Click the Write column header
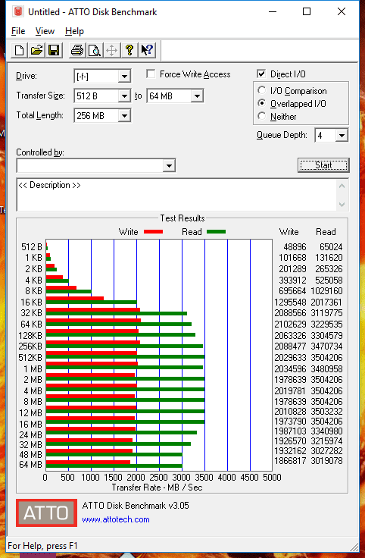This screenshot has width=365, height=558. 289,232
